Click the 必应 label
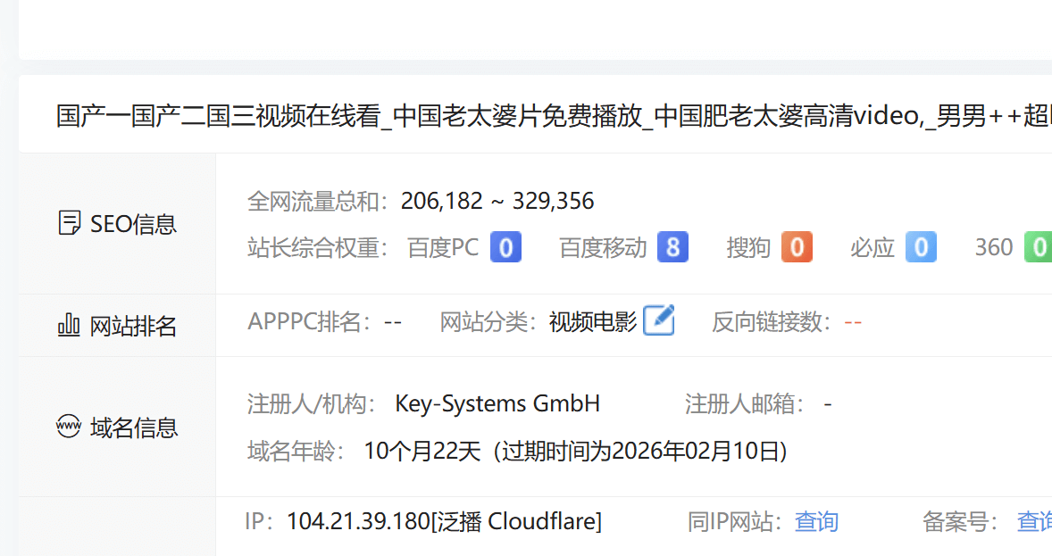1052x556 pixels. coord(872,247)
